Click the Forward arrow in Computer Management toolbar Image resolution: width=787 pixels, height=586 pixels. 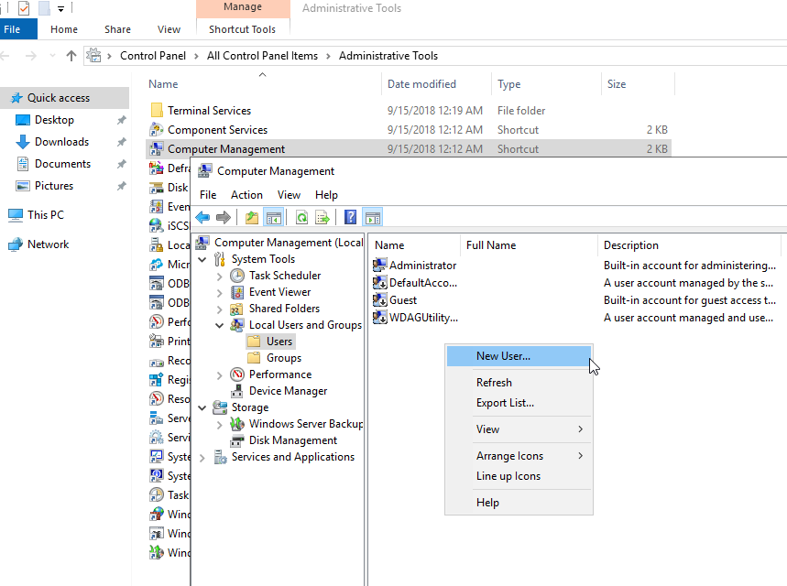[224, 217]
